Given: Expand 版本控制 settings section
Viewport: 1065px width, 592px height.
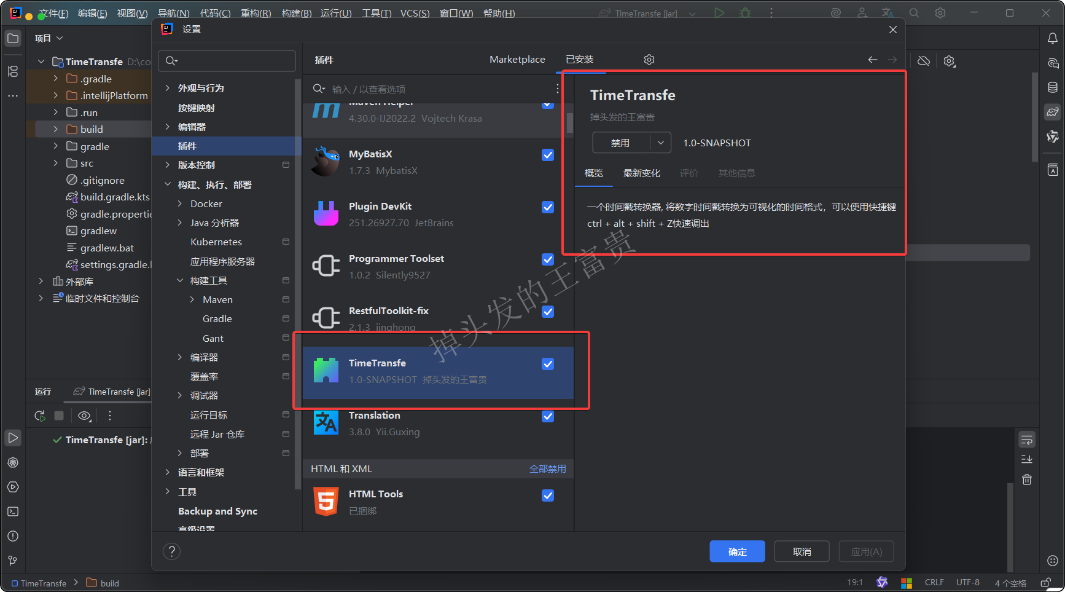Looking at the screenshot, I should click(168, 165).
